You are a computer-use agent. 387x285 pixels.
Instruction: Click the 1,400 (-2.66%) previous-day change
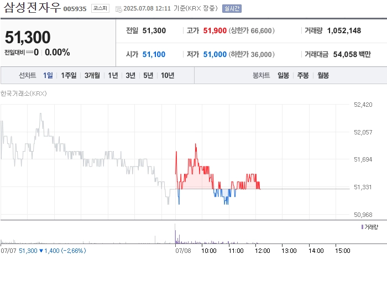[x=65, y=251]
